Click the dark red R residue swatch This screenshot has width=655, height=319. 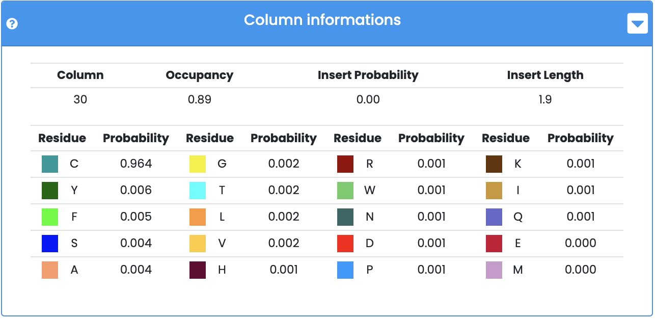coord(345,164)
